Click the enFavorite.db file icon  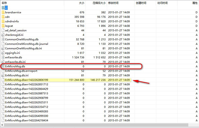pyautogui.click(x=3, y=58)
